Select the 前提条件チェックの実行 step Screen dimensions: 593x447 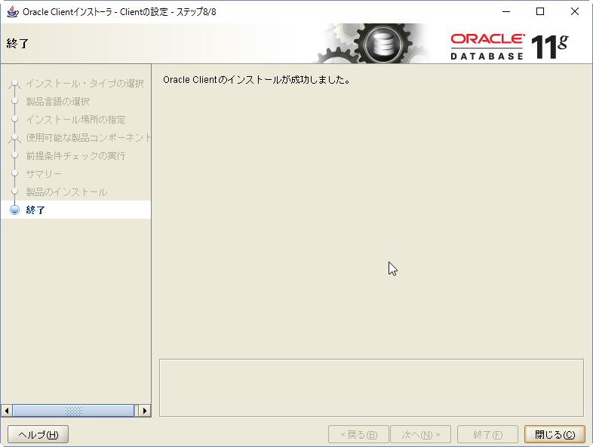point(75,156)
